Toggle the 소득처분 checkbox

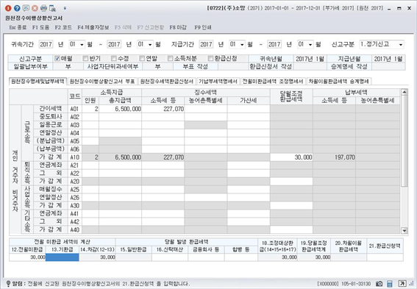(x=170, y=59)
